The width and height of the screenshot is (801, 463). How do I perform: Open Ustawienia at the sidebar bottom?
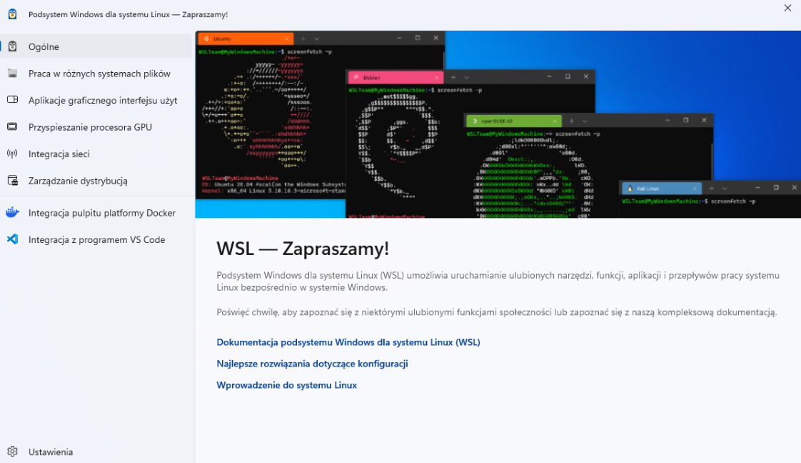[x=96, y=452]
